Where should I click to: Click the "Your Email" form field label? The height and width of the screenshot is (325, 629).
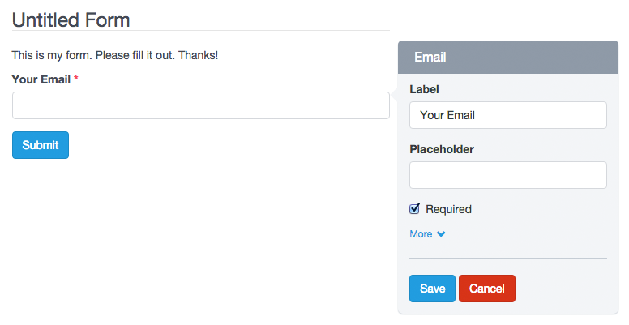click(x=41, y=79)
